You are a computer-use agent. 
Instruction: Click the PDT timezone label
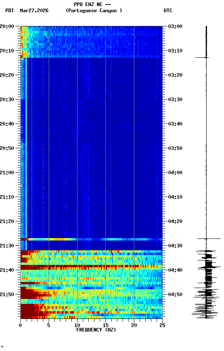(10, 11)
